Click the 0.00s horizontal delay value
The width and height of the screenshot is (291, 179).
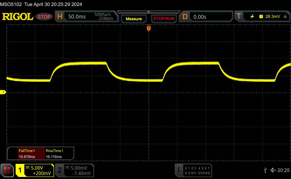[x=200, y=17]
